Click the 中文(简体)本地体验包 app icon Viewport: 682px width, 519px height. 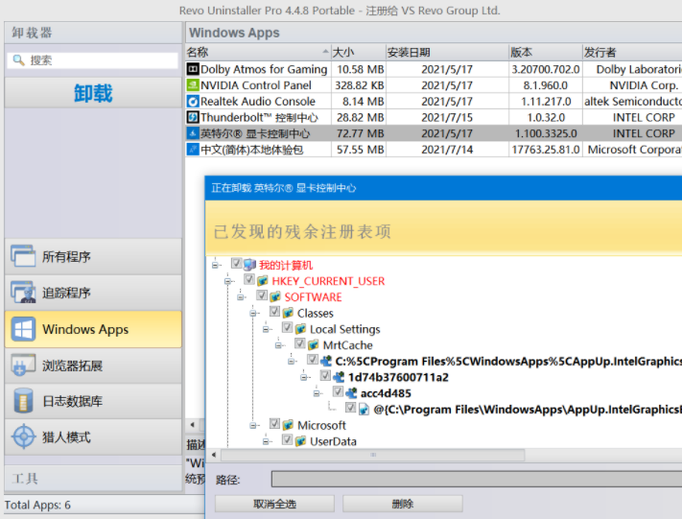point(193,150)
